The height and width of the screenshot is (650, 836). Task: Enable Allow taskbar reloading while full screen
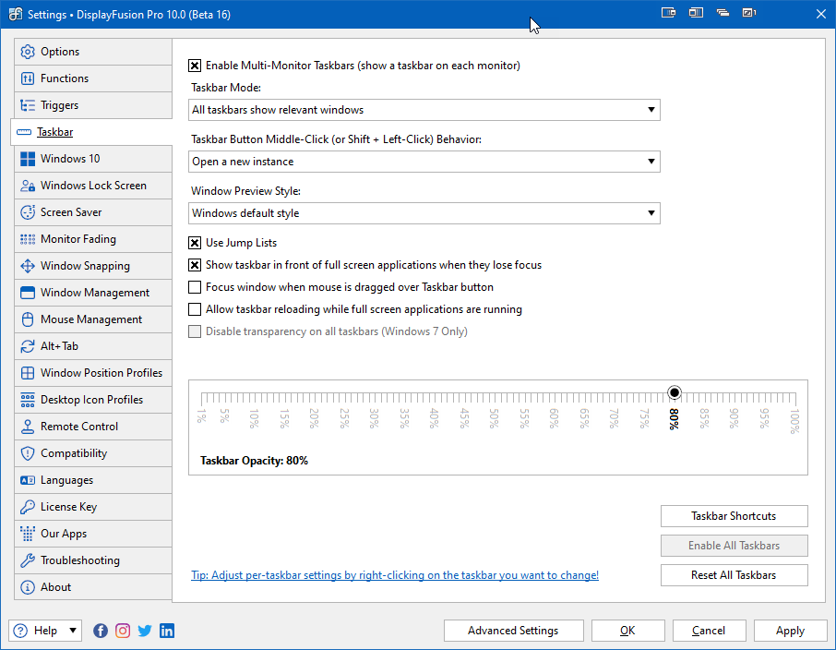coord(195,309)
